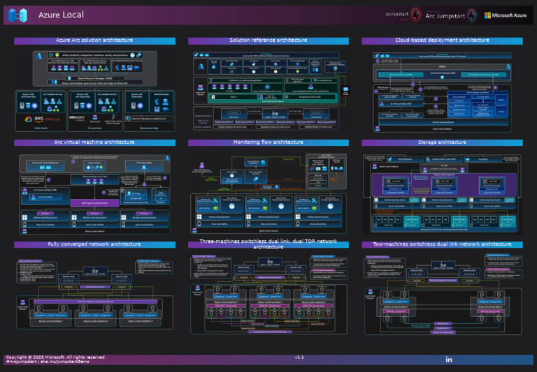Click the Microsoft Azure logo

505,15
